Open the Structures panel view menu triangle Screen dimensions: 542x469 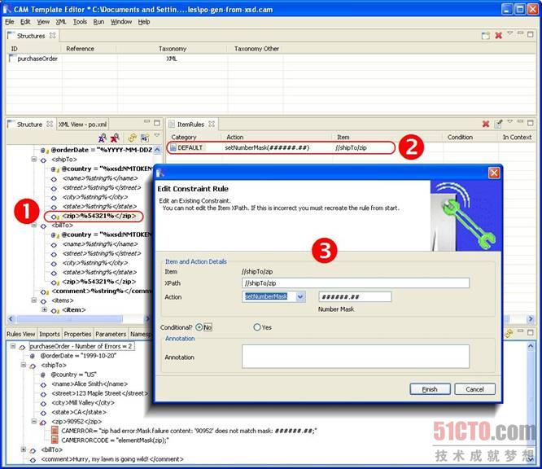(509, 33)
